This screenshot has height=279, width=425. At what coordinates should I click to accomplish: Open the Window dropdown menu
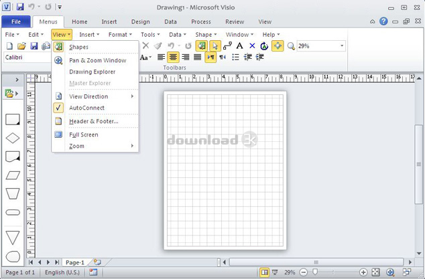(x=239, y=35)
